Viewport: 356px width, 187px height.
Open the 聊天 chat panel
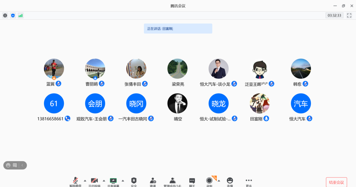tap(192, 181)
